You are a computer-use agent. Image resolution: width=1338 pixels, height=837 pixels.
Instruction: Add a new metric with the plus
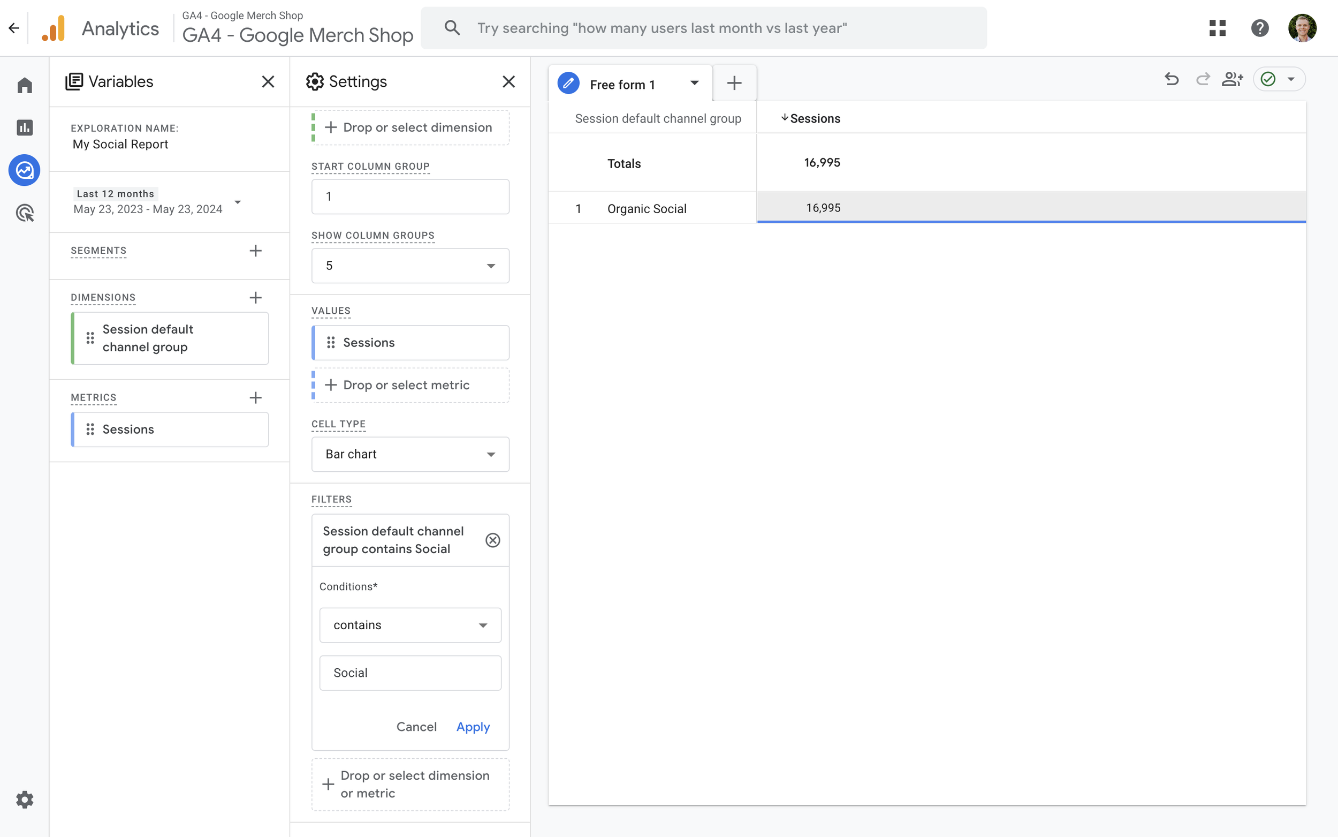click(x=255, y=397)
